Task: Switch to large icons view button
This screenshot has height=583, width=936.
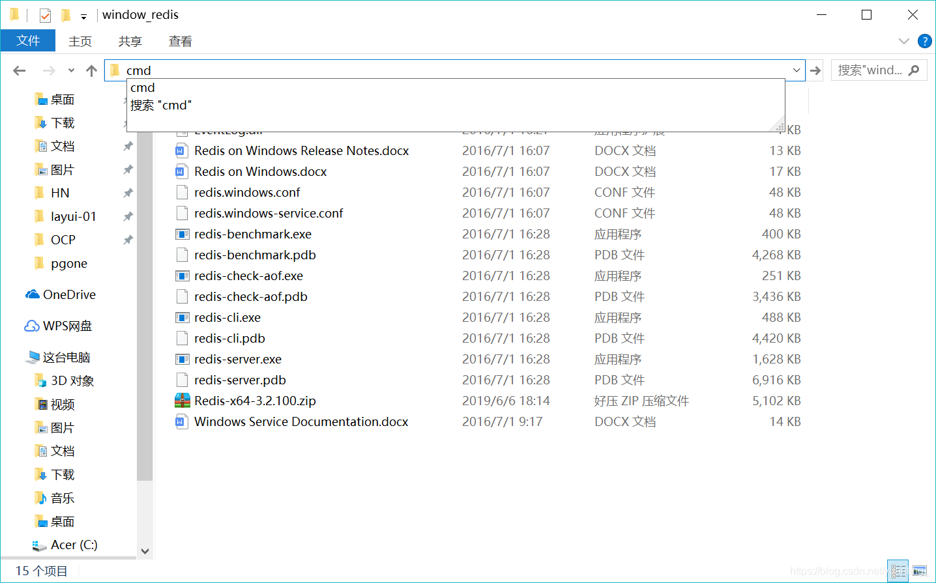Action: (919, 571)
